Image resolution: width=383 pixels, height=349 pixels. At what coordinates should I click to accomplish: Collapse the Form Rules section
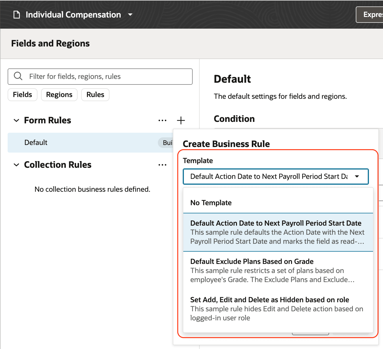[16, 120]
